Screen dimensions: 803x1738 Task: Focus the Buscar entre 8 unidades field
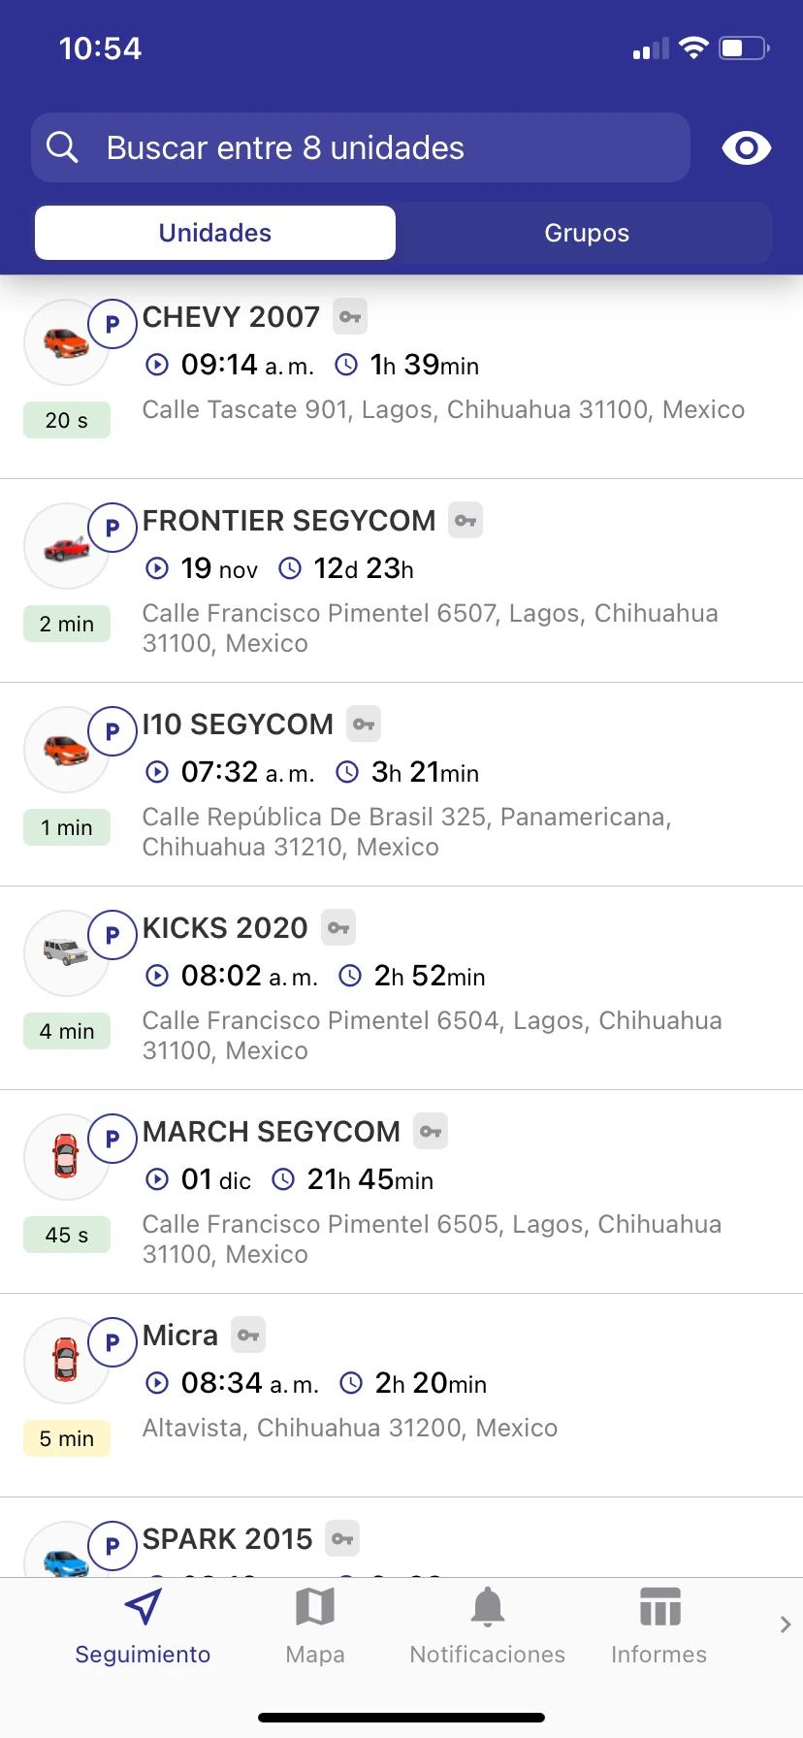tap(361, 147)
